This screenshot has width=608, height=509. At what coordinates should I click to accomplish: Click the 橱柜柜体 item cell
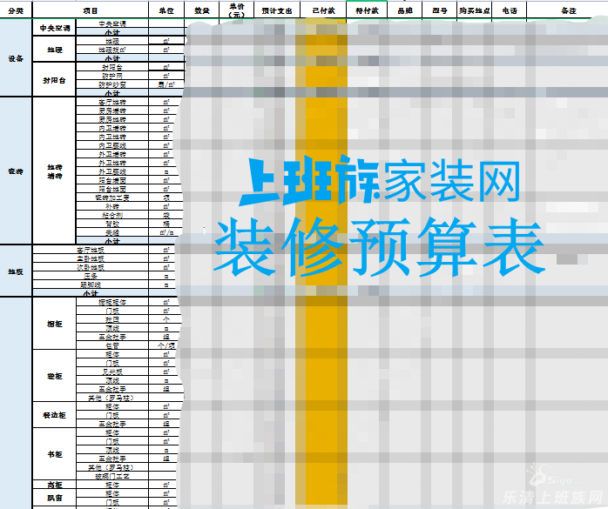point(112,302)
